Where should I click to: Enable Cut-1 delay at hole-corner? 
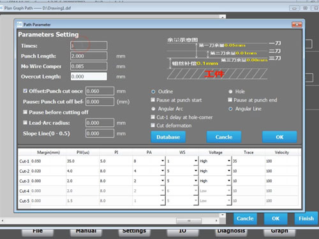152,117
